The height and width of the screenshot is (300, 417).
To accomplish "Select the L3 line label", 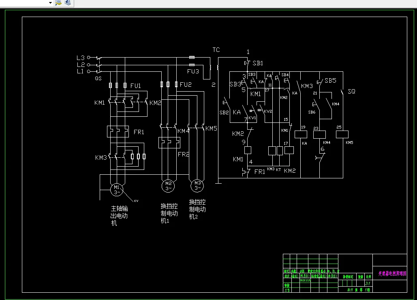I will click(x=81, y=58).
